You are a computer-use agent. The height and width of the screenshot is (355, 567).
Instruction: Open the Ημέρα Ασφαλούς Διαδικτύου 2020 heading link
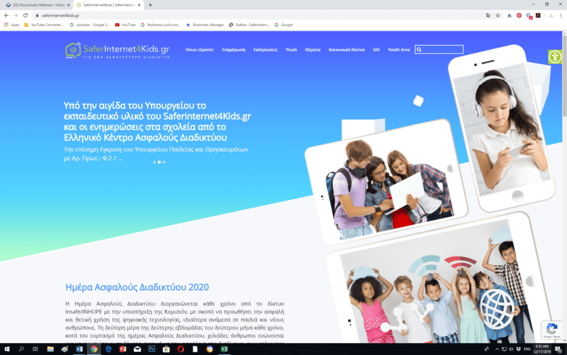click(137, 287)
